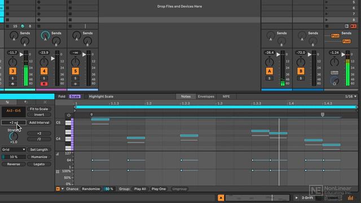This screenshot has width=361, height=203.
Task: Toggle the Scale button in clip view
Action: click(75, 96)
